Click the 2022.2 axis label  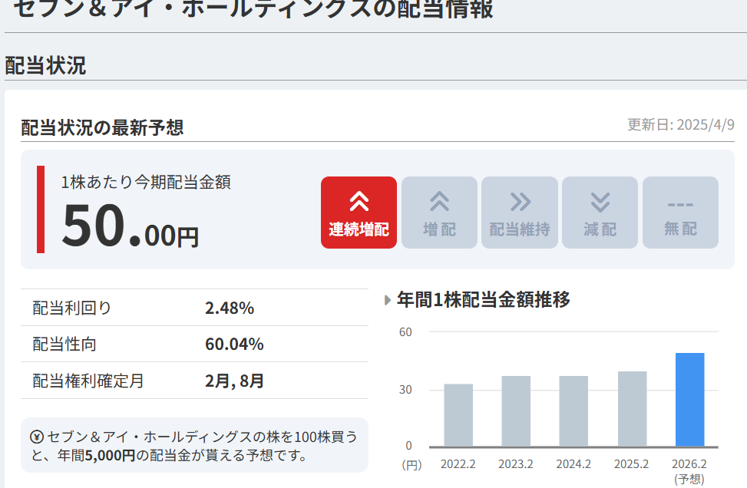(458, 464)
